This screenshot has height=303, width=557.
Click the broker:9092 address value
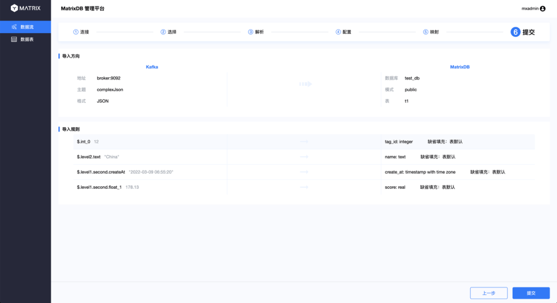tap(109, 78)
